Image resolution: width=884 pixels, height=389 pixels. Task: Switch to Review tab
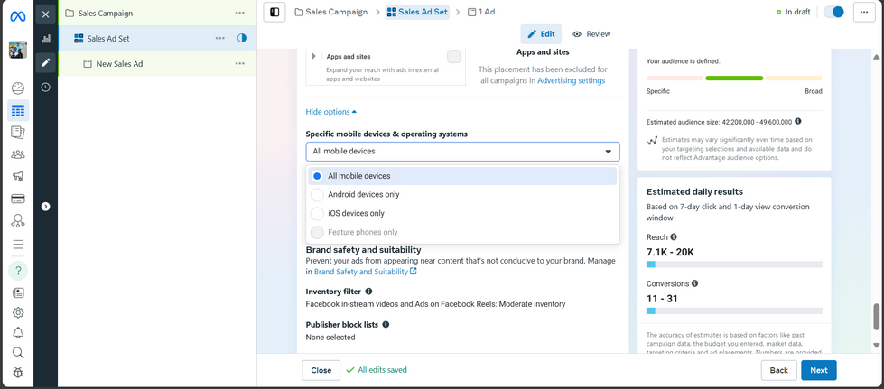(x=591, y=33)
